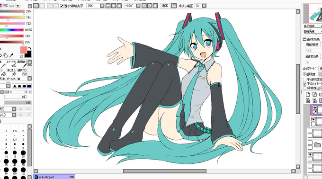Open the blending dropdown above edge shapes
This screenshot has width=322, height=179.
coord(8,86)
